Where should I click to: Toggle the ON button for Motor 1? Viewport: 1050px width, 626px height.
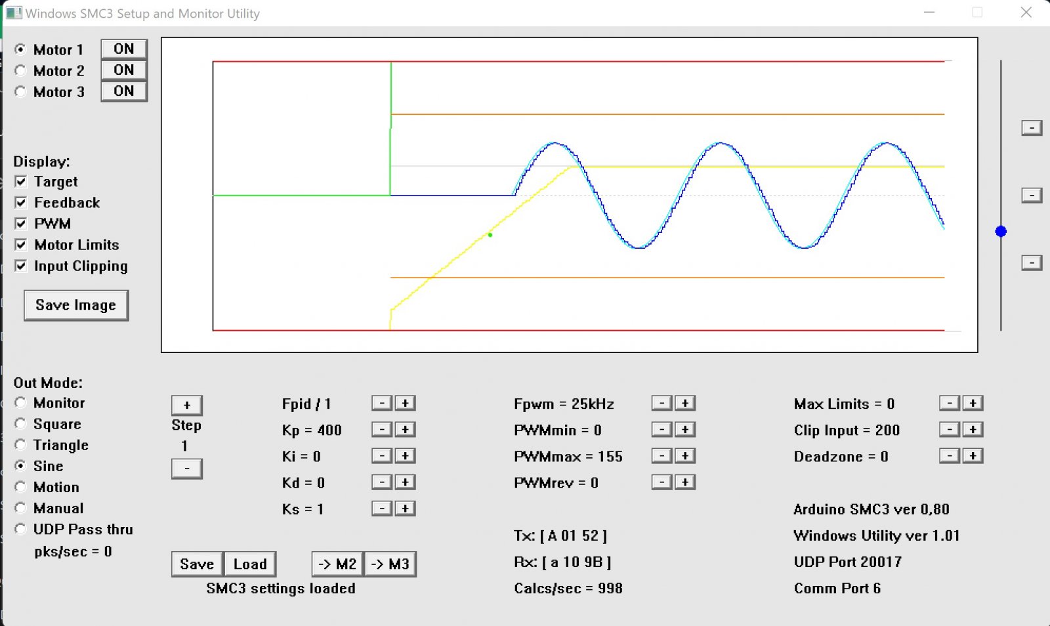tap(124, 49)
